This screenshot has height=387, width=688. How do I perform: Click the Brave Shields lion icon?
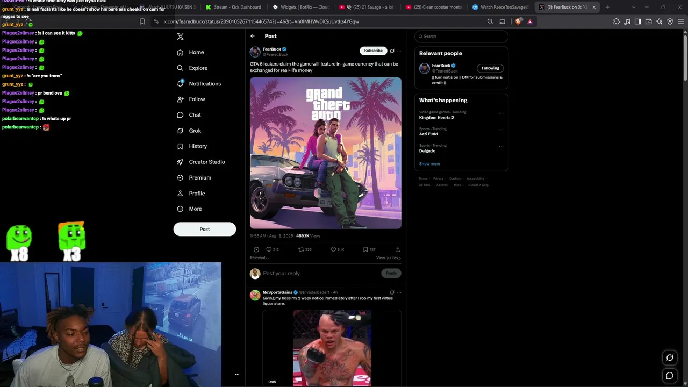tap(518, 21)
